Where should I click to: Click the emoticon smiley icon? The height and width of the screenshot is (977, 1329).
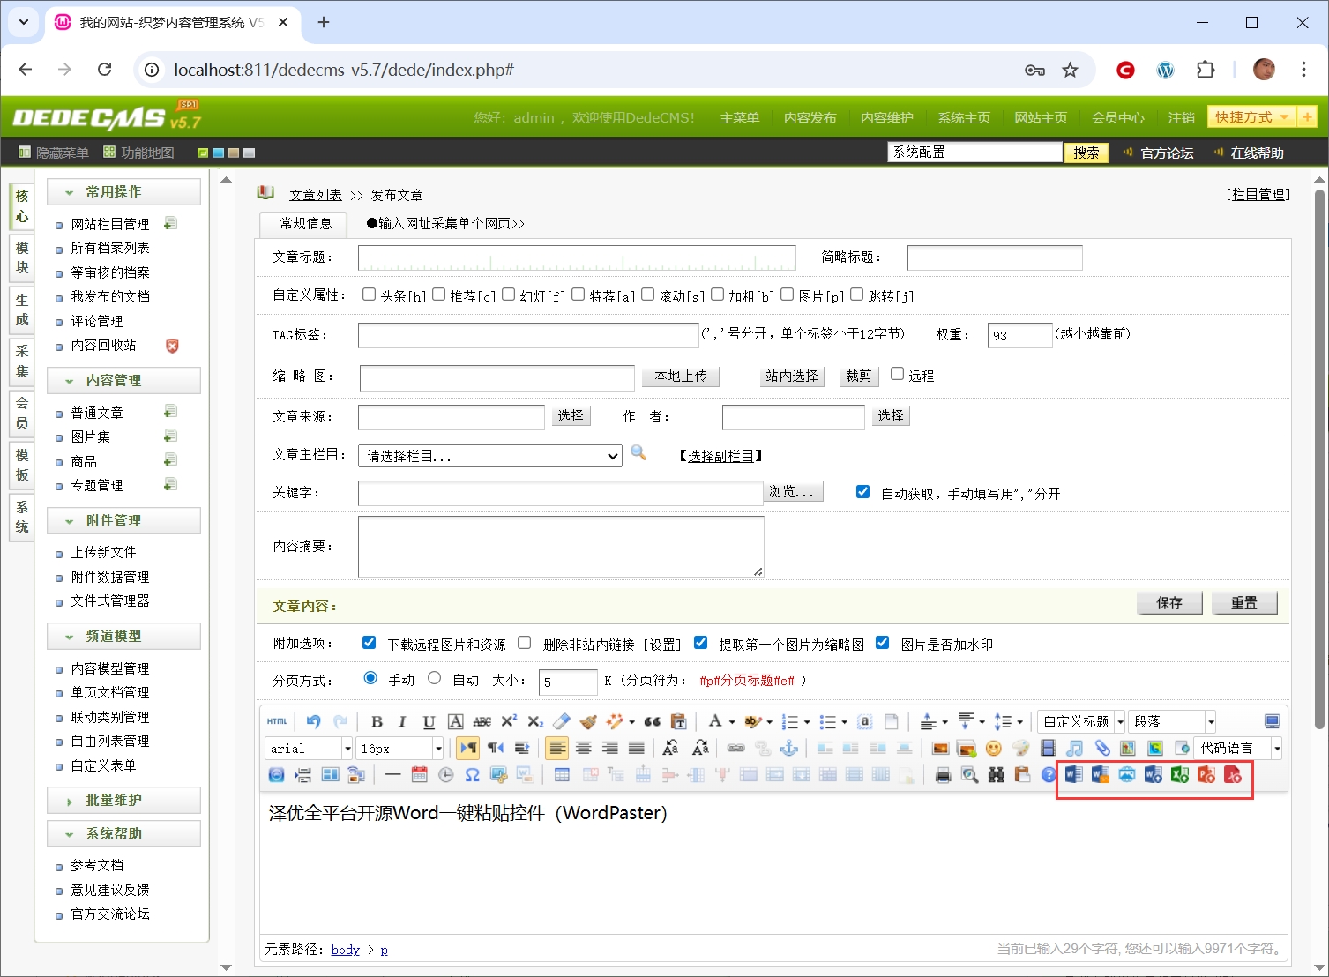(x=994, y=749)
